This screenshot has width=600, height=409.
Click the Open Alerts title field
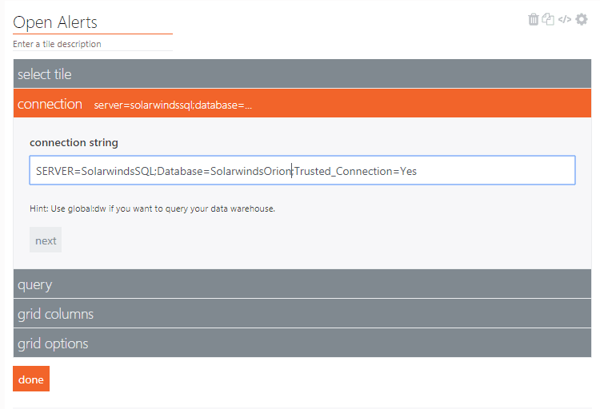92,23
